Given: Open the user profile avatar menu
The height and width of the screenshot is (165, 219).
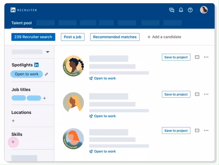Looking at the screenshot, I should tap(204, 10).
